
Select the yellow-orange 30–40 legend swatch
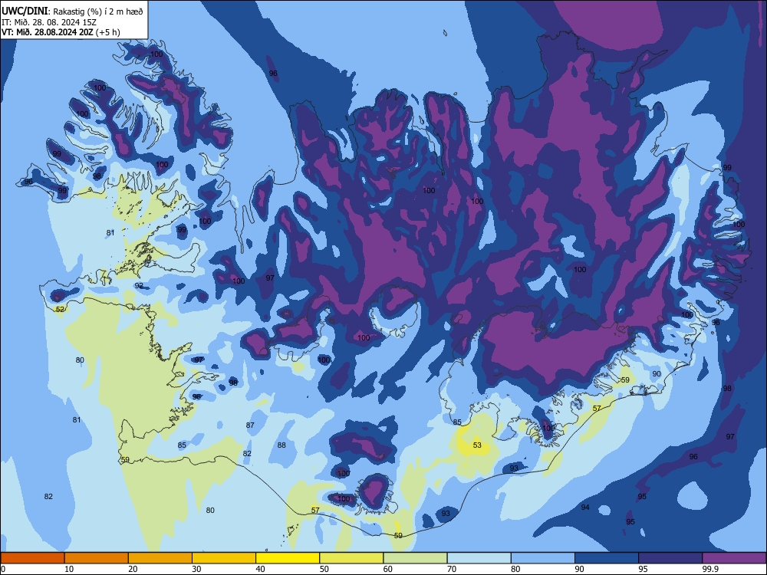[224, 558]
